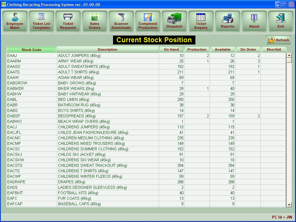This screenshot has height=222, width=296.
Task: Click the On Order column header
Action: (248, 49)
